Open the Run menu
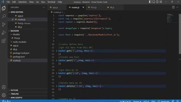181x102 pixels. pyautogui.click(x=43, y=2)
